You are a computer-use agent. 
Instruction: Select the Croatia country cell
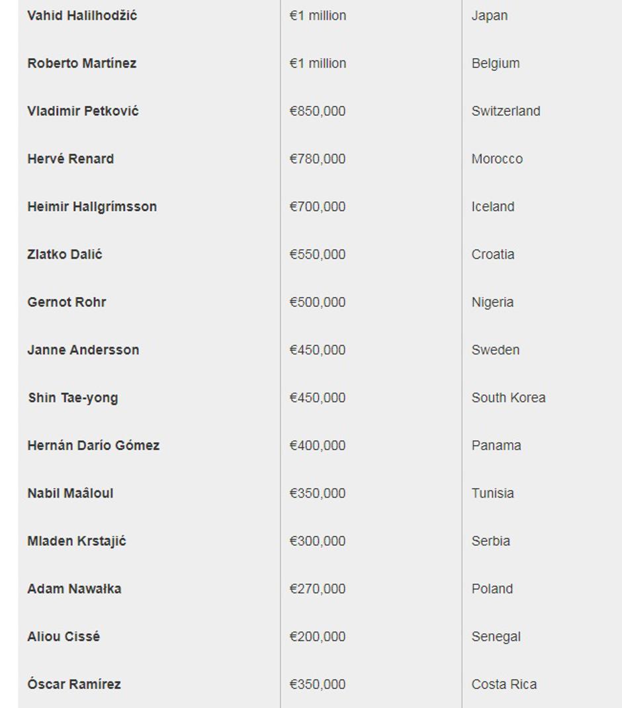click(x=493, y=254)
